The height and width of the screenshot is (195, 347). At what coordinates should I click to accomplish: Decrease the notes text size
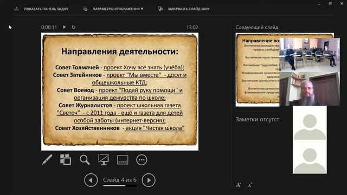coord(250,185)
